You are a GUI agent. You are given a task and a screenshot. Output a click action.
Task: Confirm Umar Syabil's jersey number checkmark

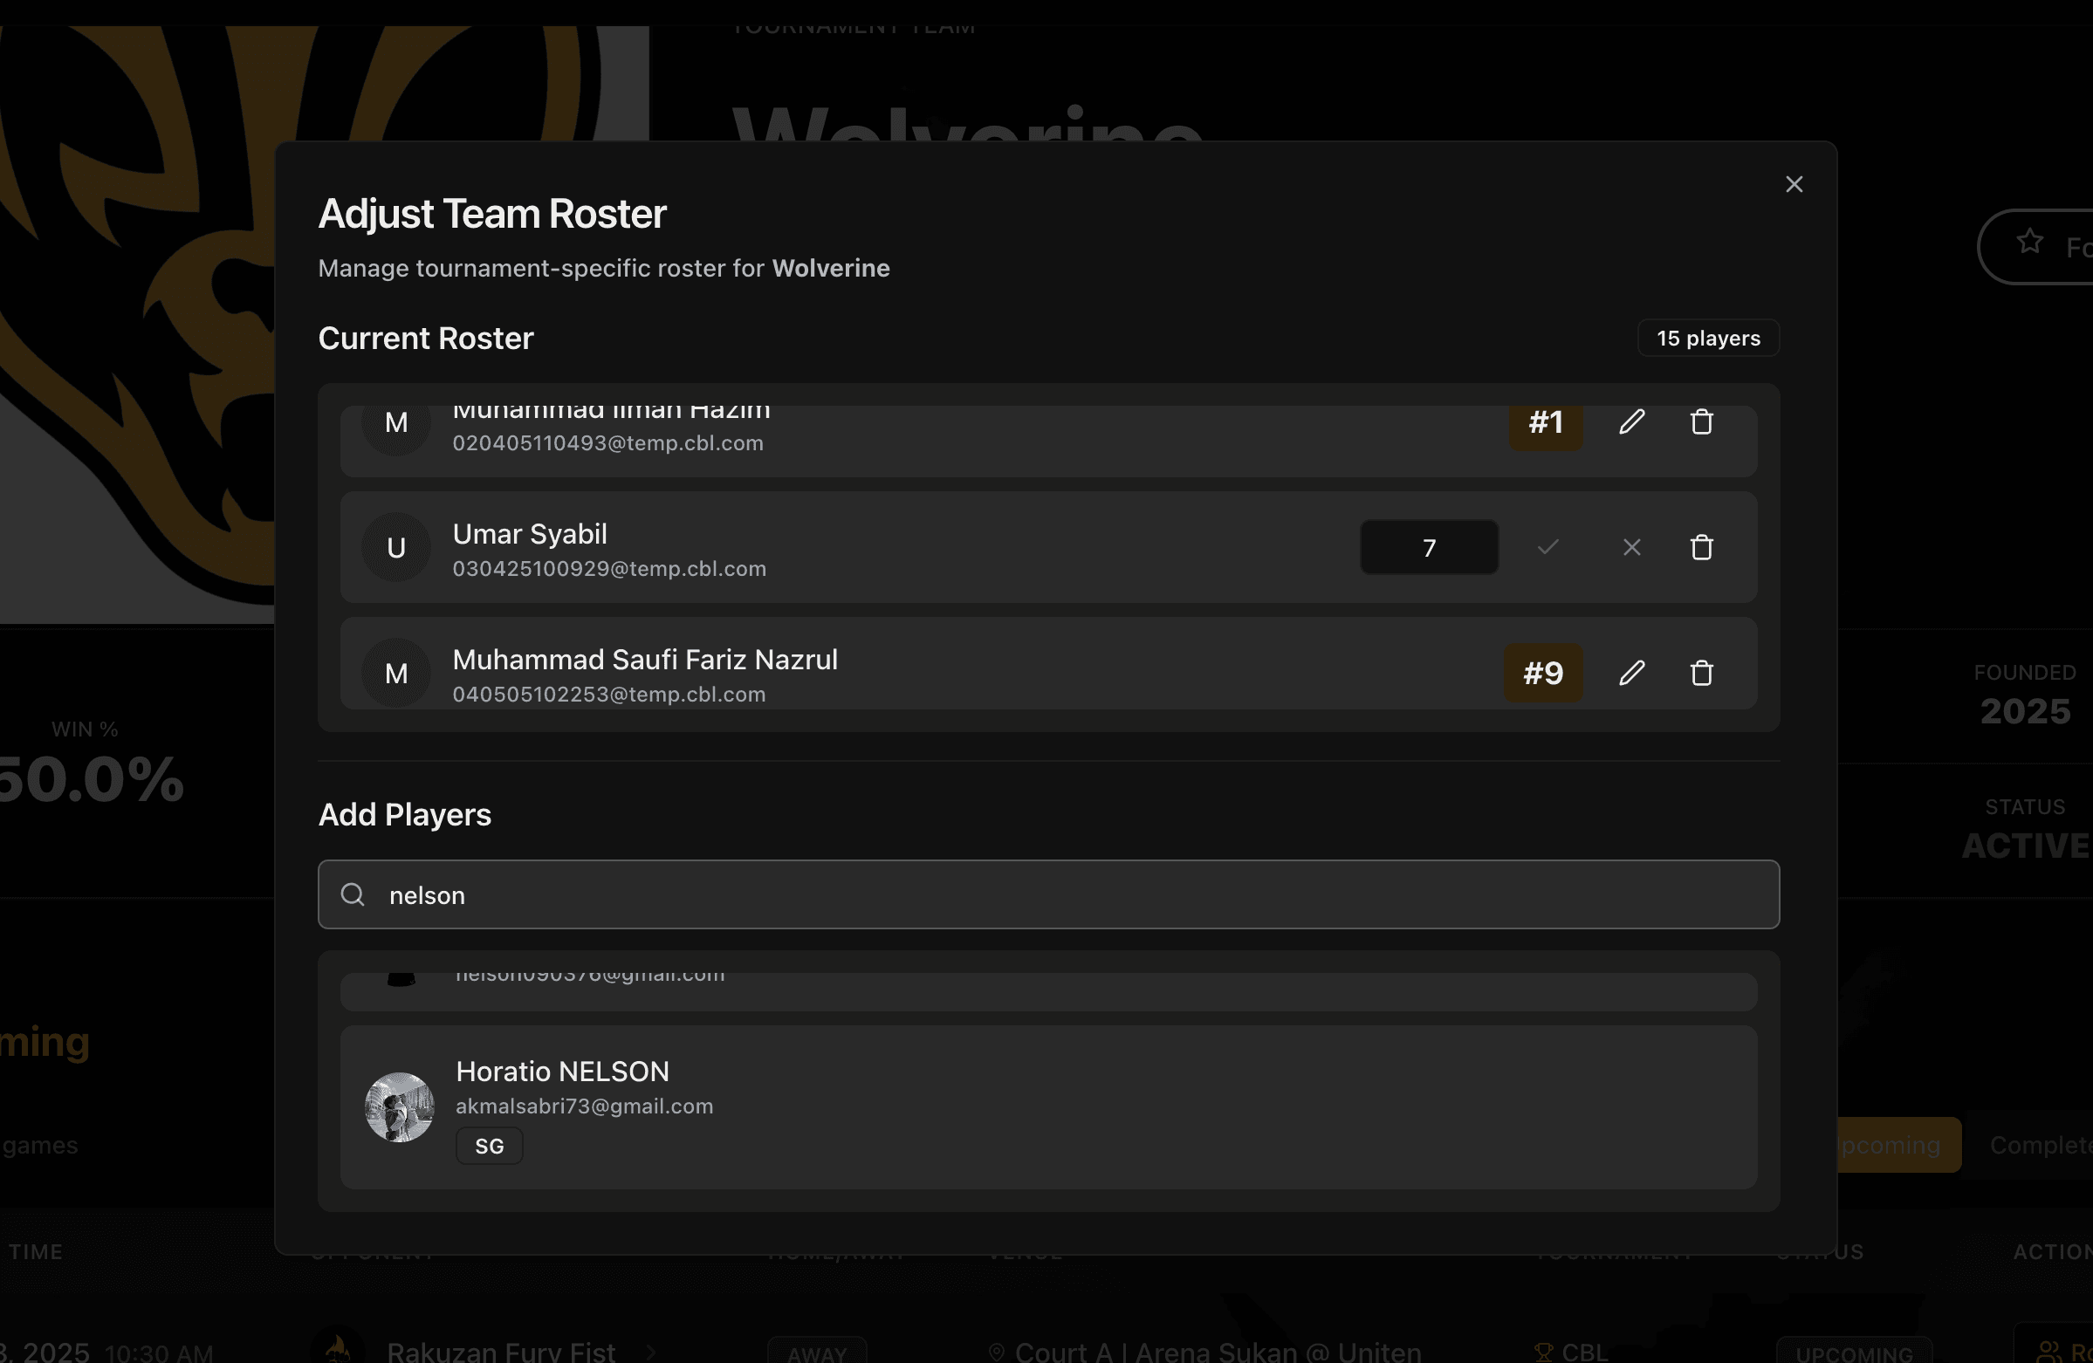(x=1547, y=547)
